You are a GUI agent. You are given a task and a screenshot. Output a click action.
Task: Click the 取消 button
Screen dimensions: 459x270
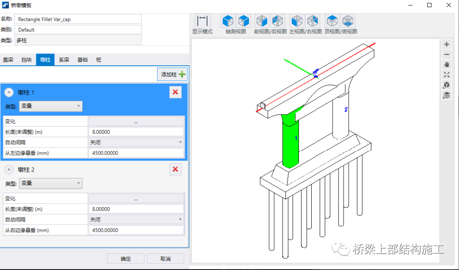pyautogui.click(x=165, y=259)
